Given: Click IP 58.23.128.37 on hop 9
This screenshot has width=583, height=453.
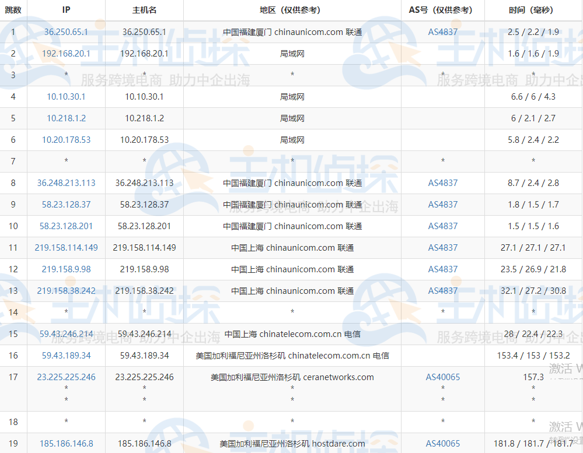Looking at the screenshot, I should (66, 205).
